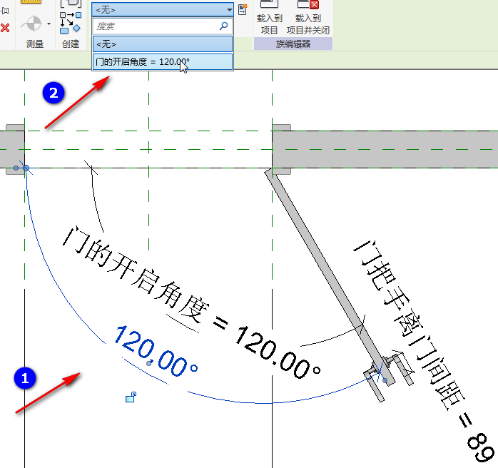
Task: Click the 载入到项目并关闭 button
Action: (308, 17)
